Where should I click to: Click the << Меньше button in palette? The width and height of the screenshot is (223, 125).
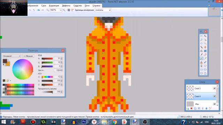click(28, 56)
